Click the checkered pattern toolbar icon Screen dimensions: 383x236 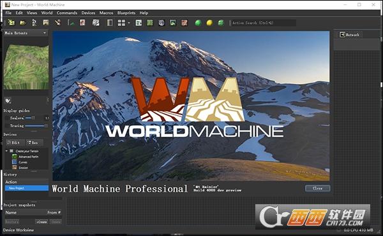click(96, 23)
